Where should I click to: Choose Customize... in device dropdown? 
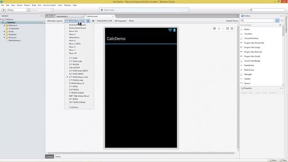(x=74, y=107)
